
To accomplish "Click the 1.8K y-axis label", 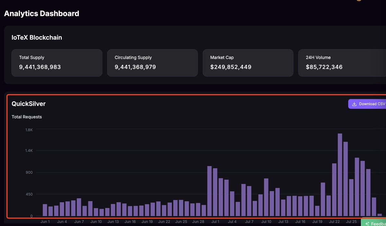I will pos(29,130).
